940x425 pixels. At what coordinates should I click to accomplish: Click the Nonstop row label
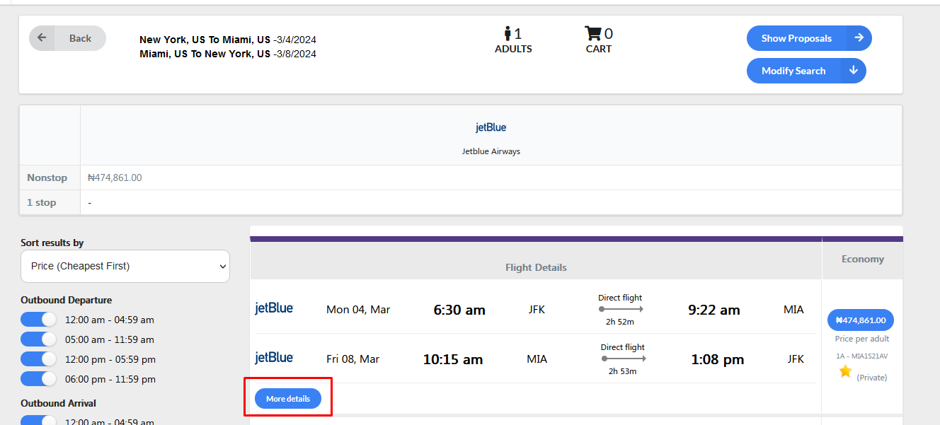tap(47, 177)
